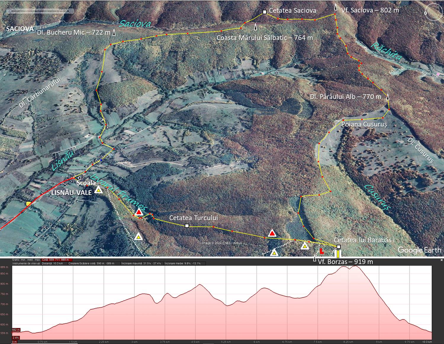The image size is (444, 344).
Task: Click the historical imagery time slider
Action: pyautogui.click(x=40, y=11)
